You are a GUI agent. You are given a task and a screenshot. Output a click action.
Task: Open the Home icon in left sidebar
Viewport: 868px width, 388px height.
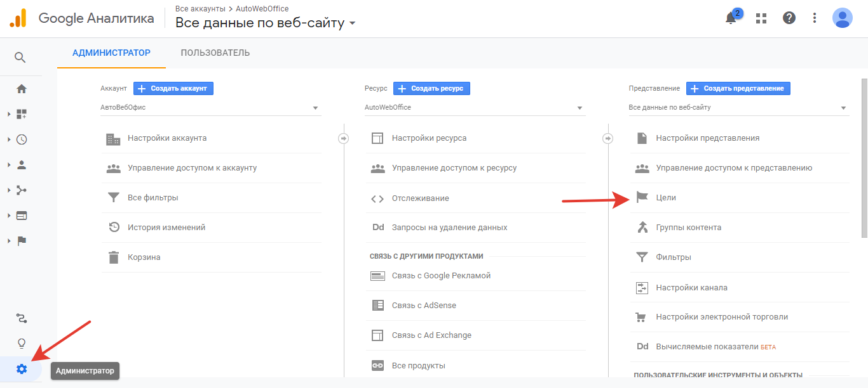click(21, 89)
